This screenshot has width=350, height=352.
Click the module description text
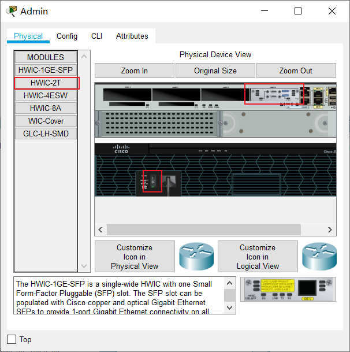point(114,298)
